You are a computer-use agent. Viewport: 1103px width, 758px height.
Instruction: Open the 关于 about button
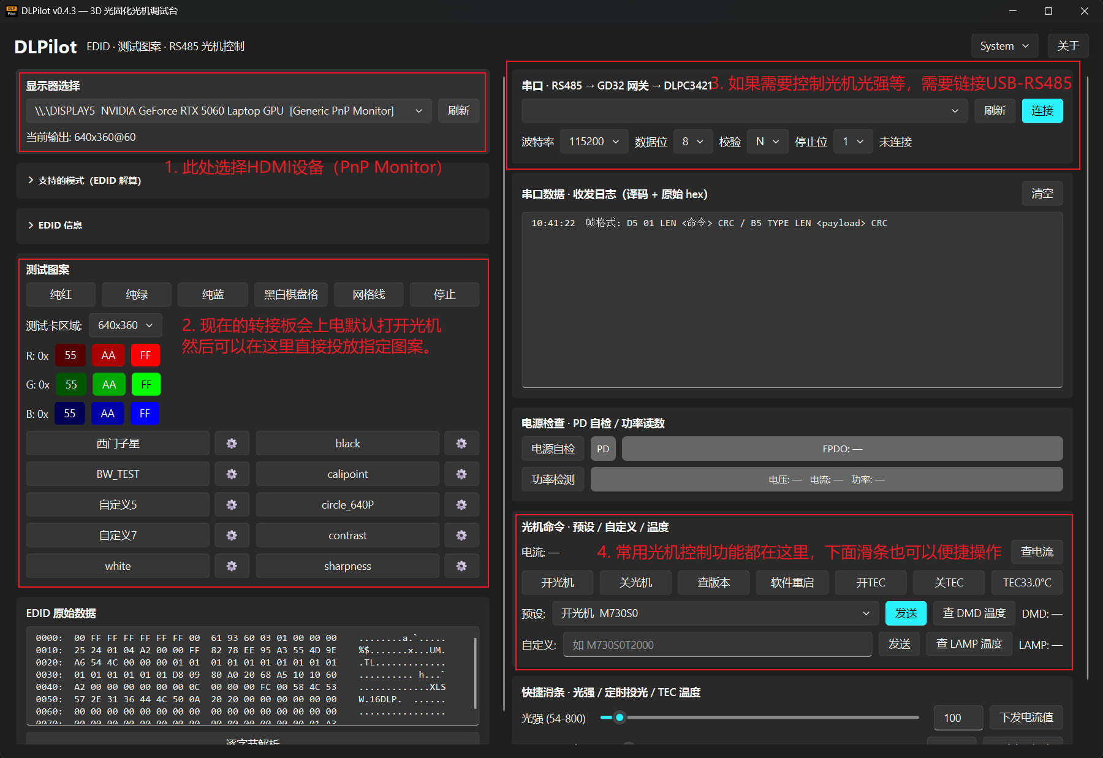point(1068,46)
